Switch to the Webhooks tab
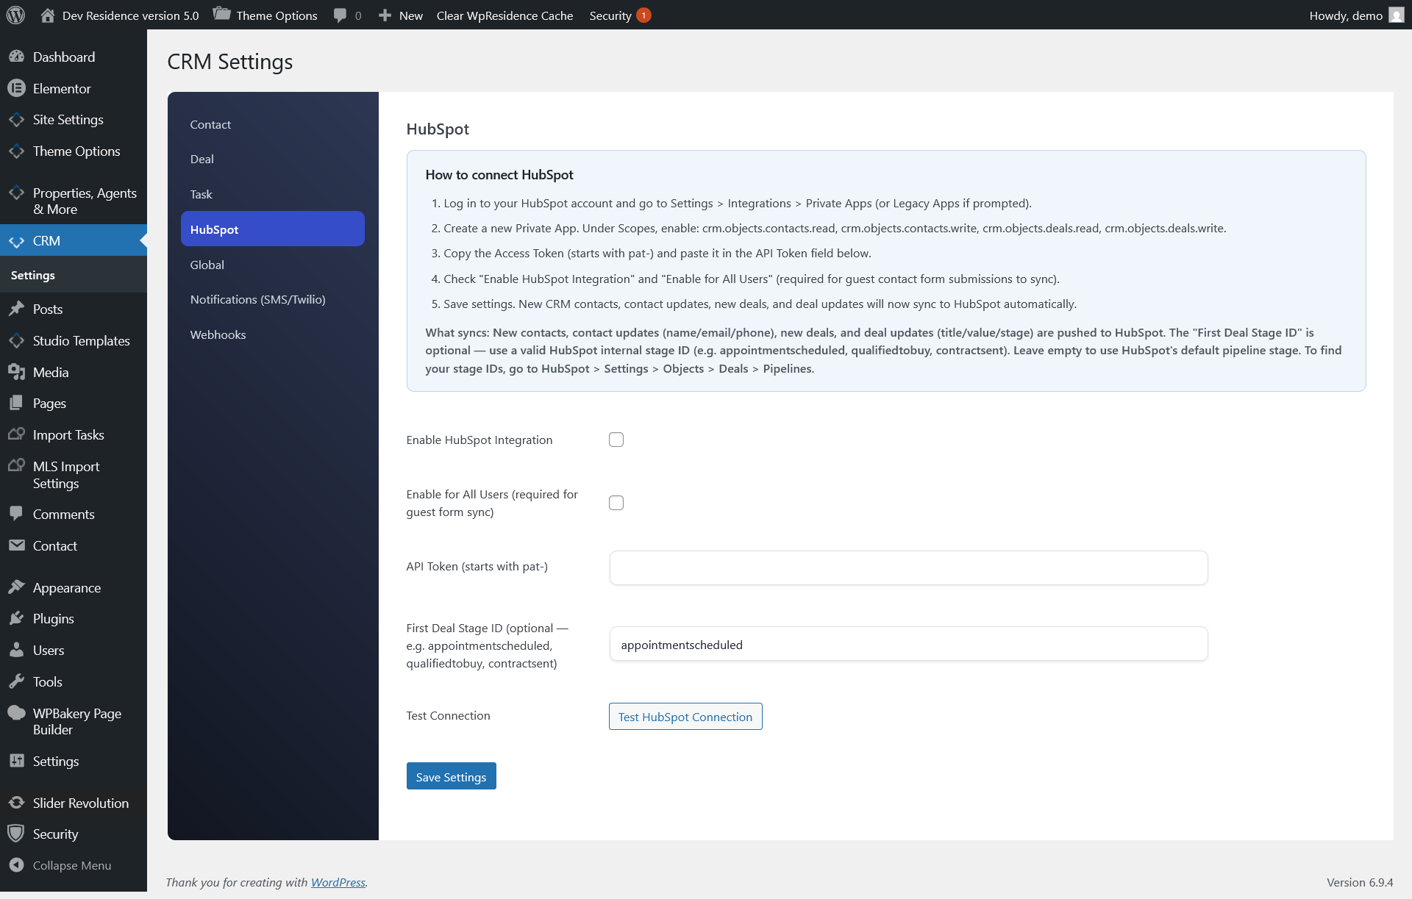This screenshot has height=899, width=1412. coord(218,334)
